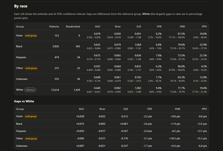Screen dimensions: 223x151
Task: Click the bold "White" word in the description
Action: (146, 14)
